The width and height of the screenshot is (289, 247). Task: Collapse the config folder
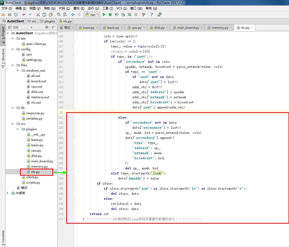tap(12, 49)
